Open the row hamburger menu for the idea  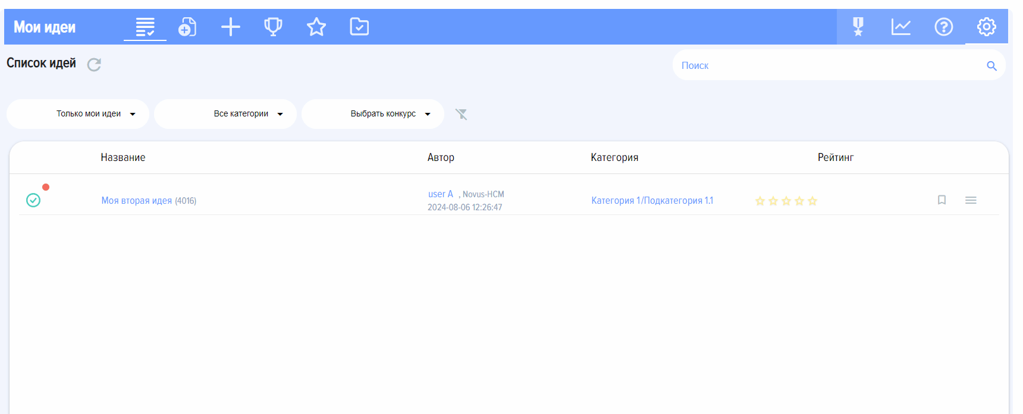[x=971, y=200]
